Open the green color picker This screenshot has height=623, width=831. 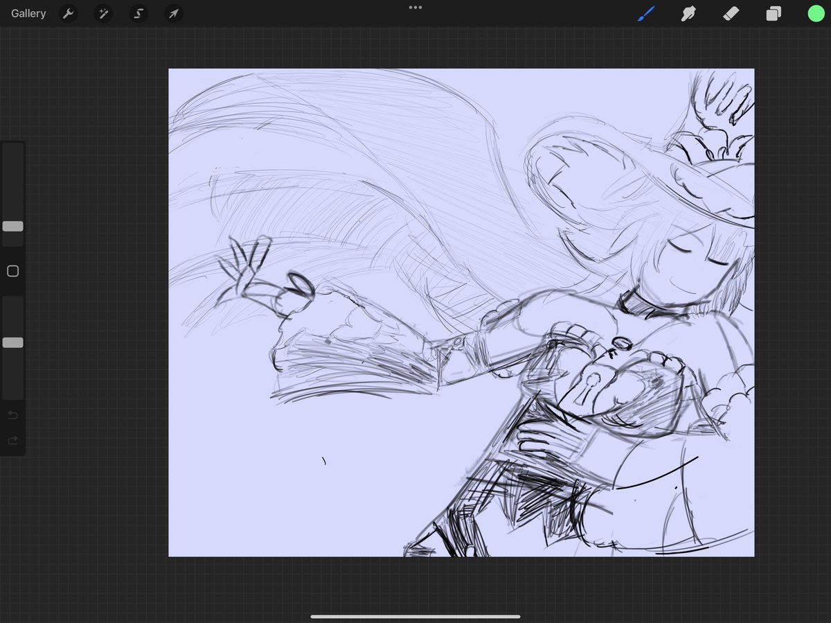click(x=816, y=13)
